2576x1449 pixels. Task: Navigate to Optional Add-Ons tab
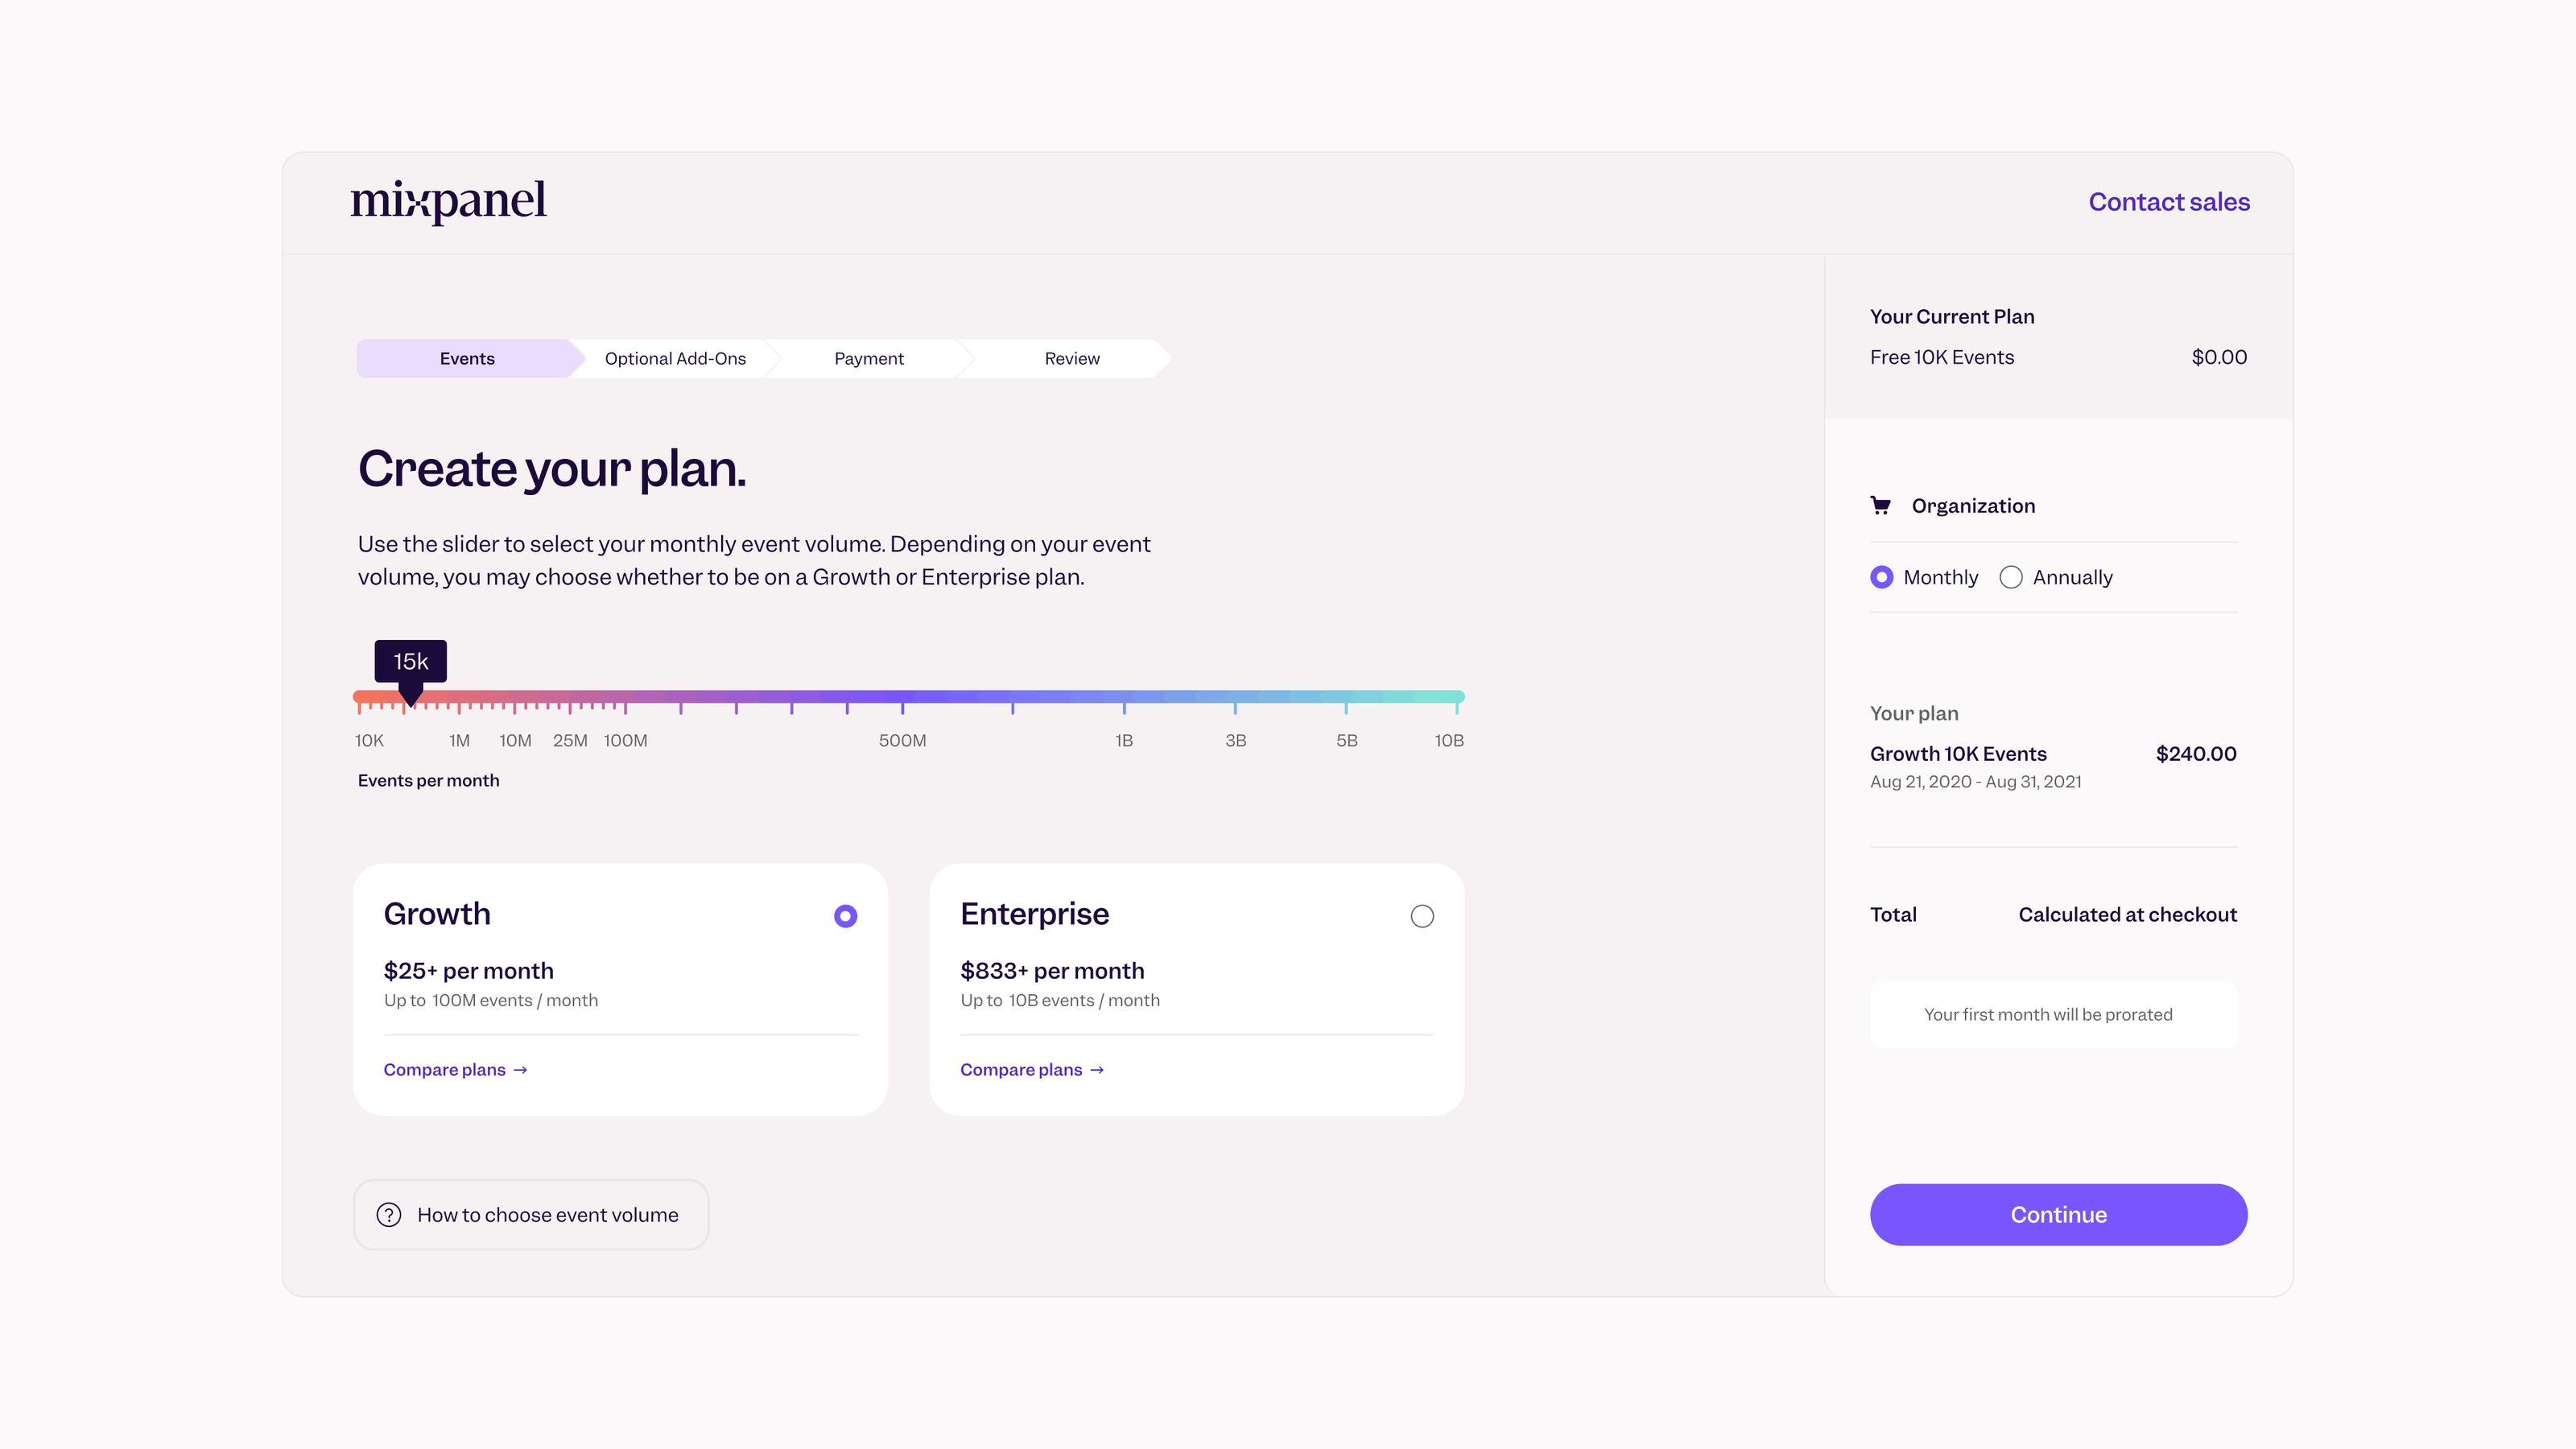(x=674, y=357)
